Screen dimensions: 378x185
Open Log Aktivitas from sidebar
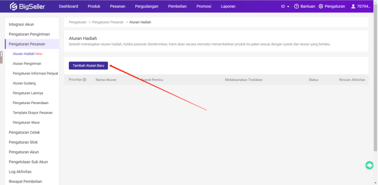click(x=20, y=172)
